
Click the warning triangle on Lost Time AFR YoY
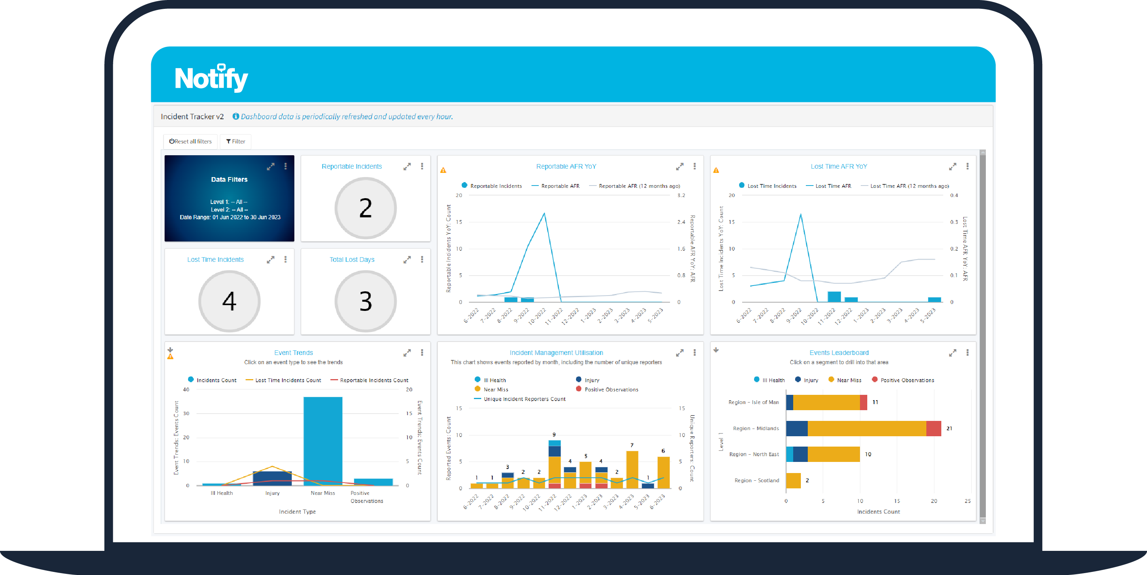(717, 170)
